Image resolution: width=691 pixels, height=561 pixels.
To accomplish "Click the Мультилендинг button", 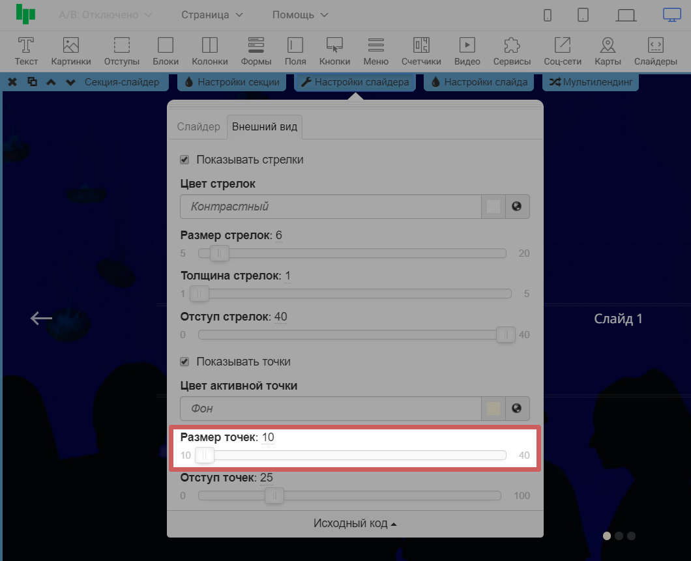I will click(x=590, y=82).
